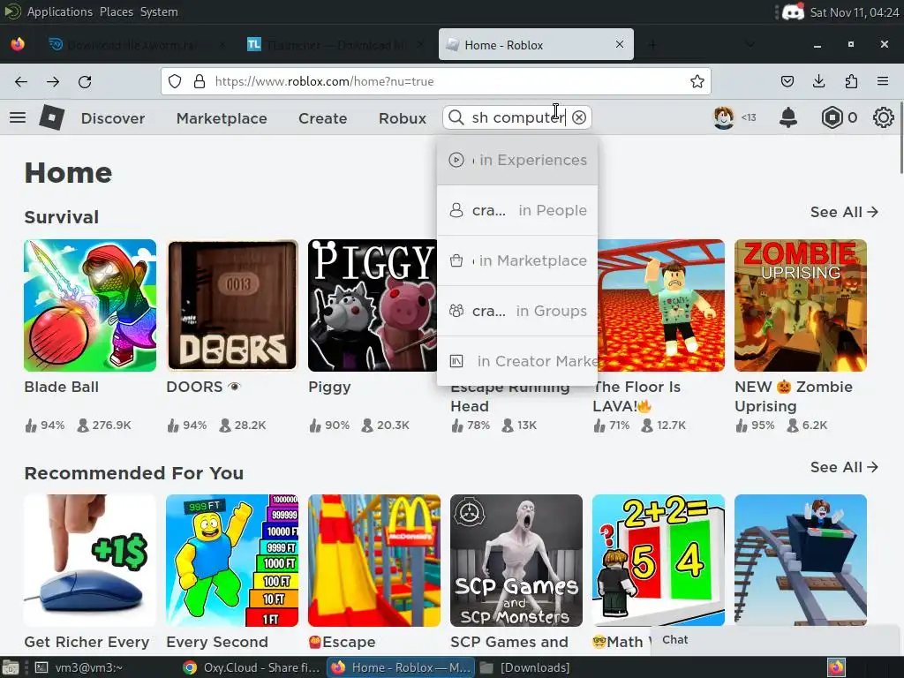Screen dimensions: 904x678
Task: Open the Create page
Action: click(323, 118)
